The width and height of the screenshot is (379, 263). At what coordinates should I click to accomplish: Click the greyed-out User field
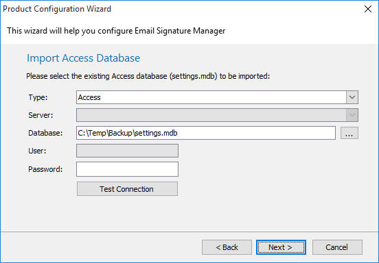click(x=128, y=151)
